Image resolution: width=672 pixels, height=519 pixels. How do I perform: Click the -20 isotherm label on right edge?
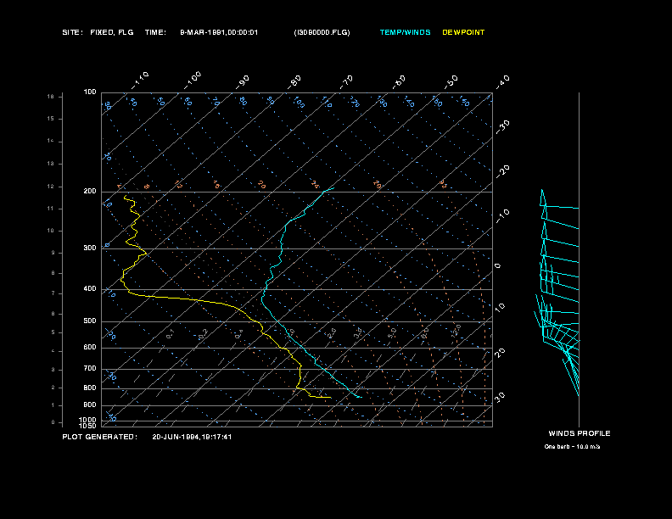(x=502, y=172)
